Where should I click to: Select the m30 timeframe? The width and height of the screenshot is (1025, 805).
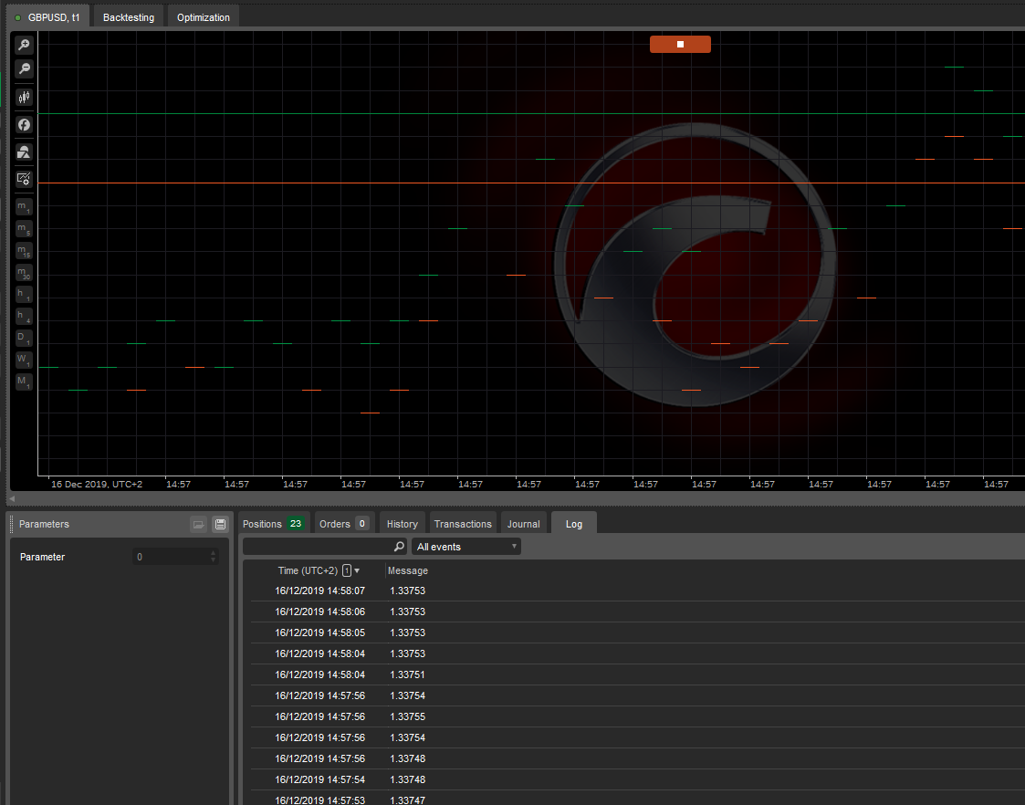24,273
